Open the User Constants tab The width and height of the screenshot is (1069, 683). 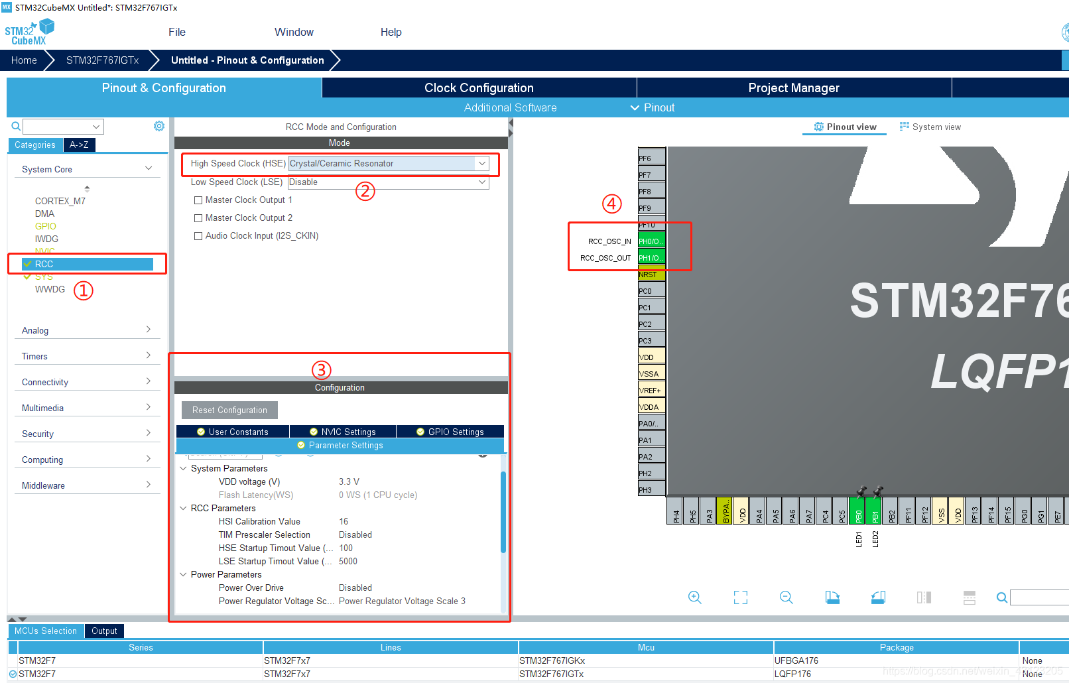tap(233, 432)
